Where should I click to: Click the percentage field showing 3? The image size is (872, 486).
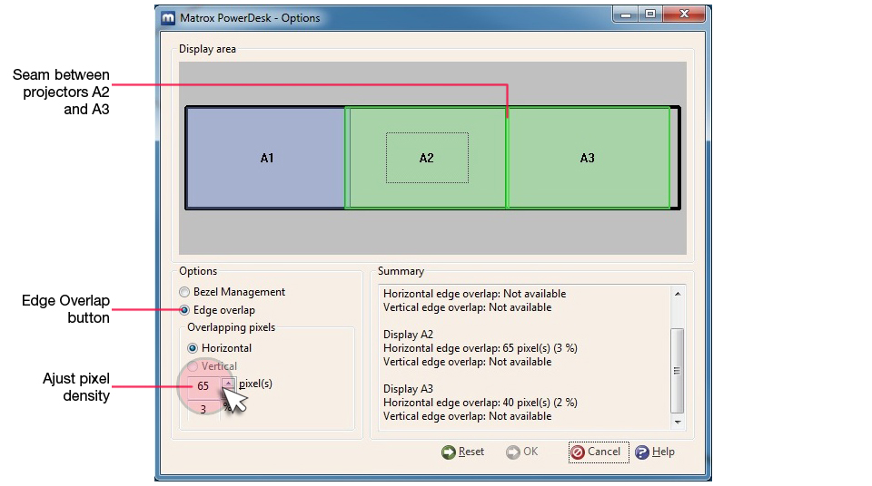203,409
